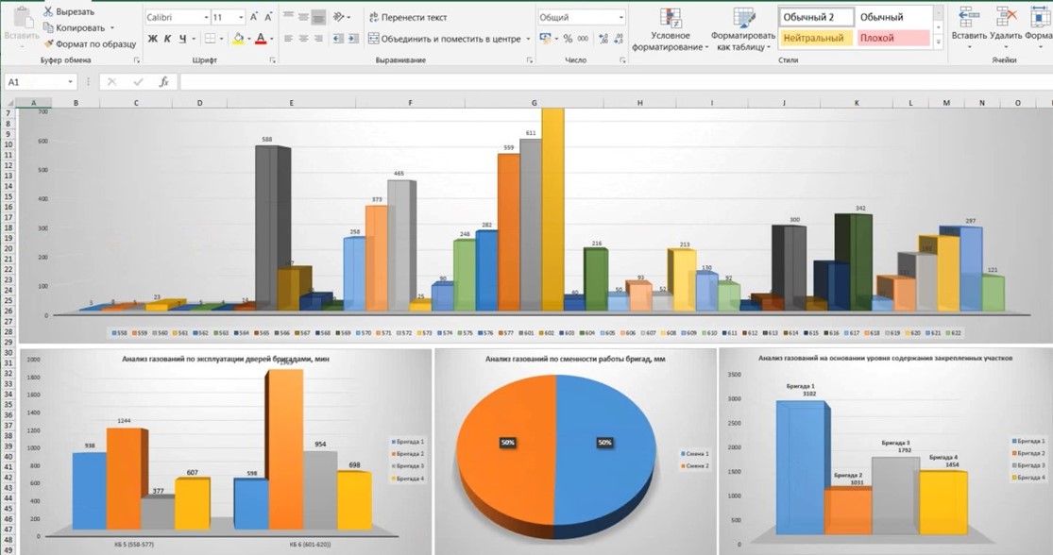
Task: Decrease the cell indent
Action: tap(338, 39)
